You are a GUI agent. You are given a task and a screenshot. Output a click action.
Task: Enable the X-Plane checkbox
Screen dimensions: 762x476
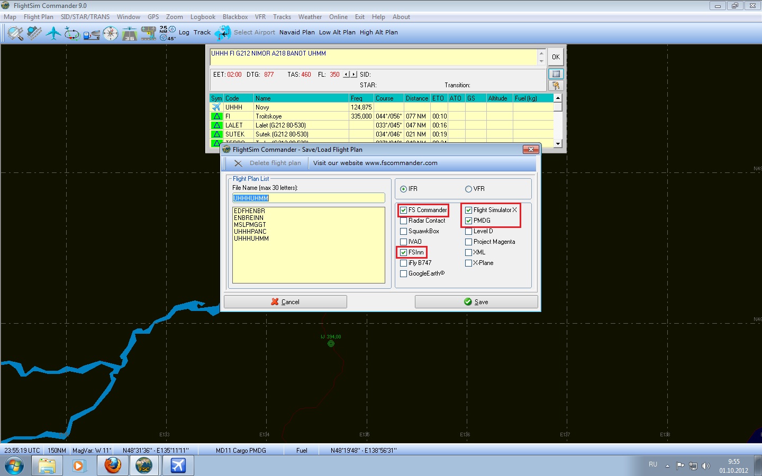469,263
